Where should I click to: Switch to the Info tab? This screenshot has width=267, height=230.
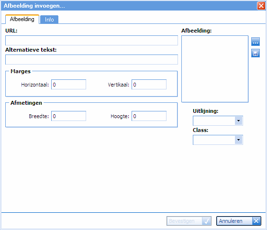(x=49, y=20)
